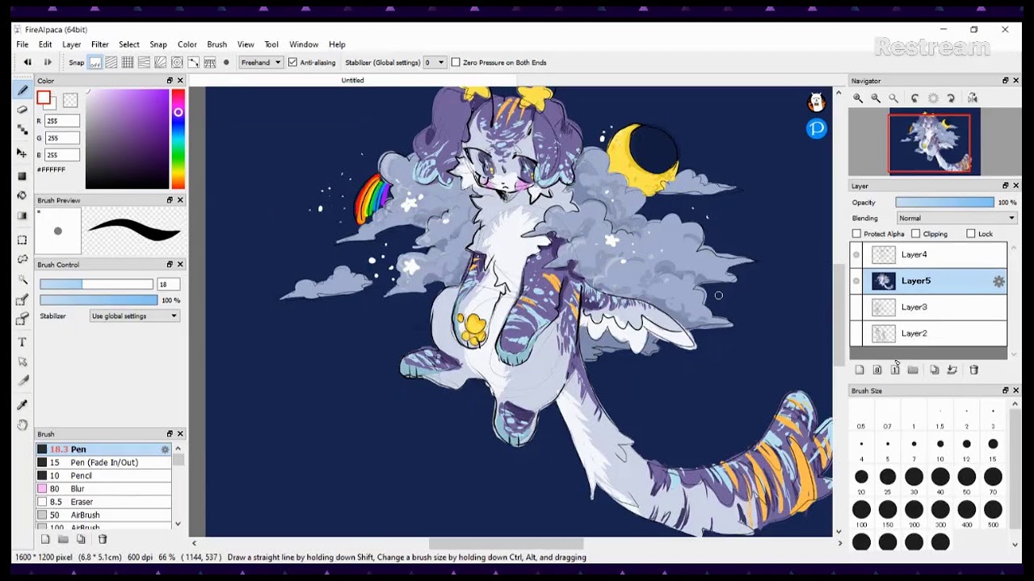
Task: Zoom in on the Navigator
Action: click(858, 98)
